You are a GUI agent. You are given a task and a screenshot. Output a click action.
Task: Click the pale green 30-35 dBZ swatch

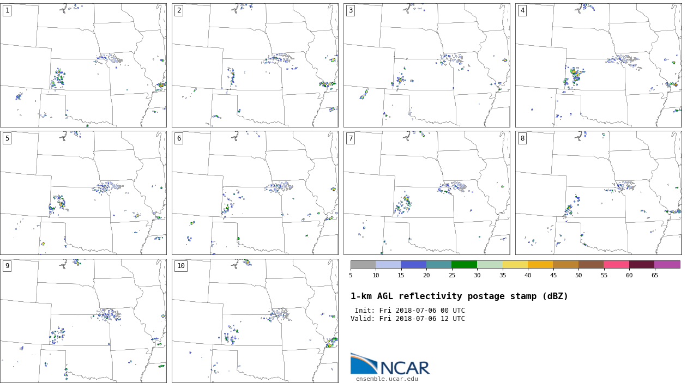[490, 264]
